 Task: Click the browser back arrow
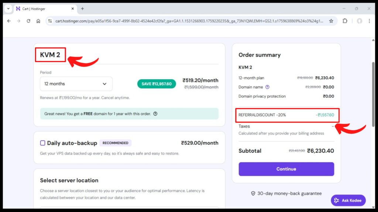pyautogui.click(x=9, y=21)
